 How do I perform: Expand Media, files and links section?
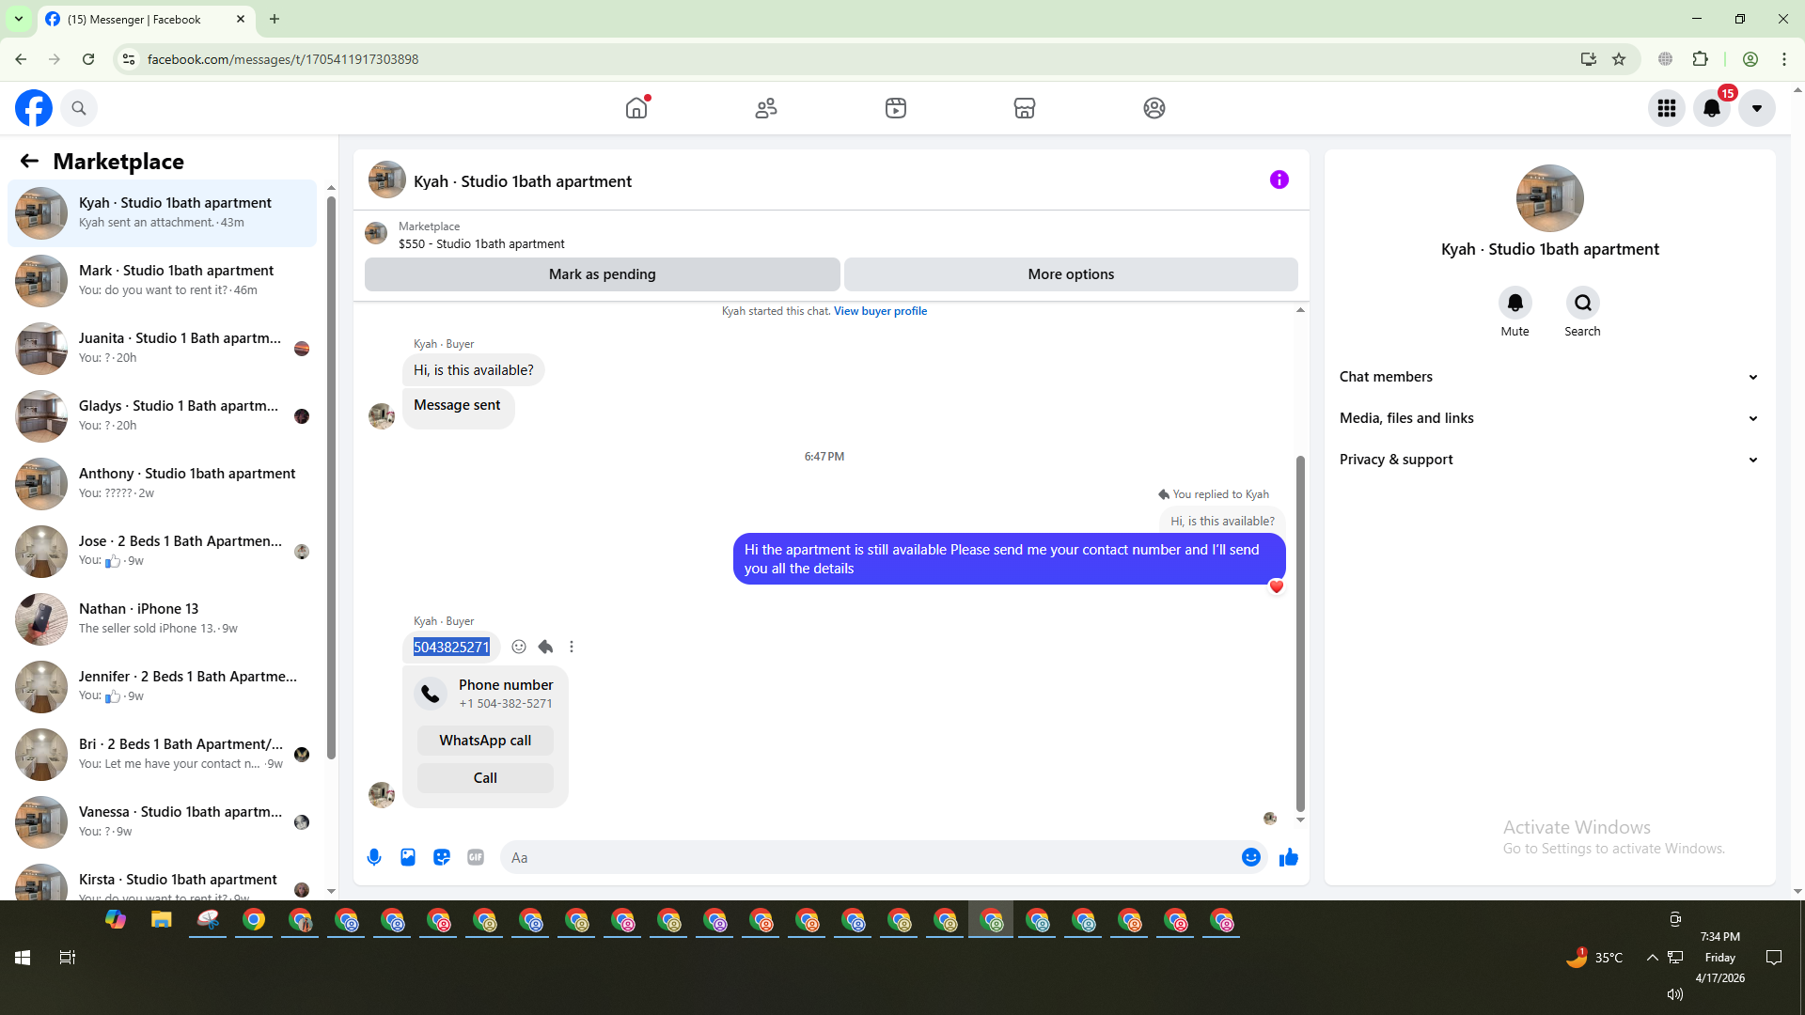pos(1548,418)
